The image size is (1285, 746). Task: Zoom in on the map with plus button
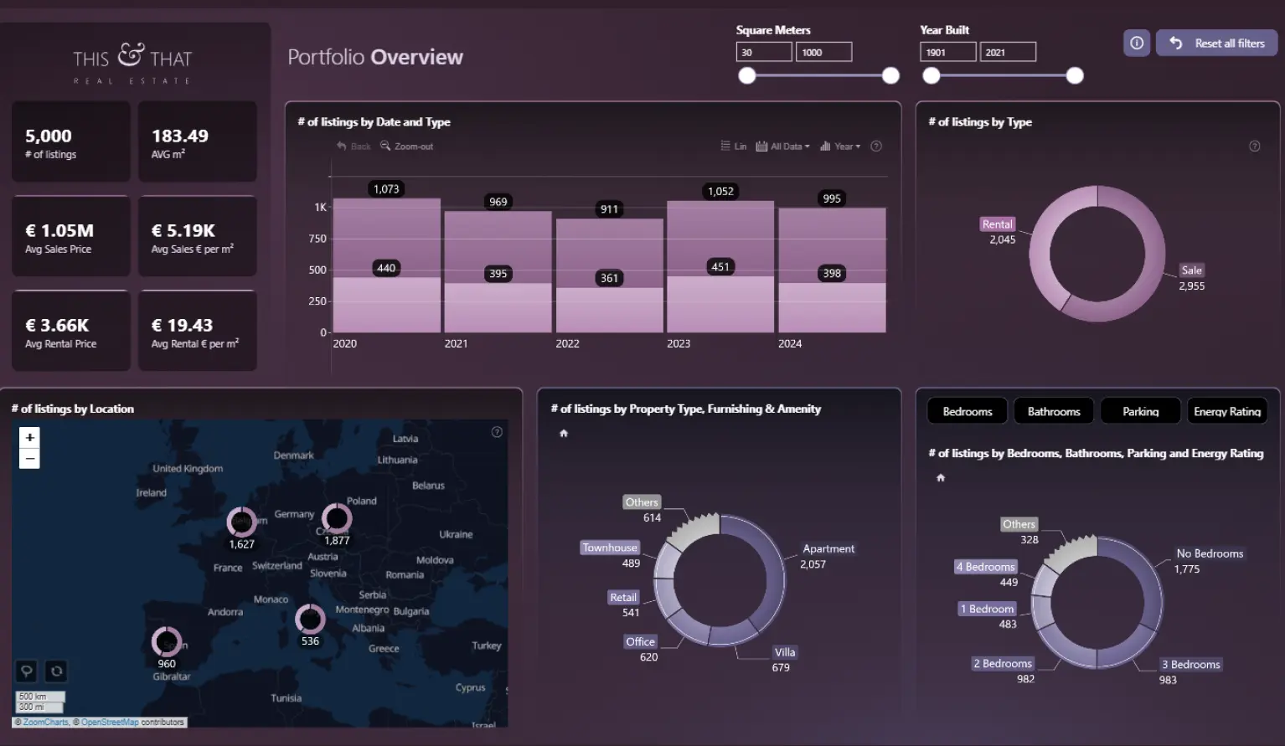pos(29,437)
